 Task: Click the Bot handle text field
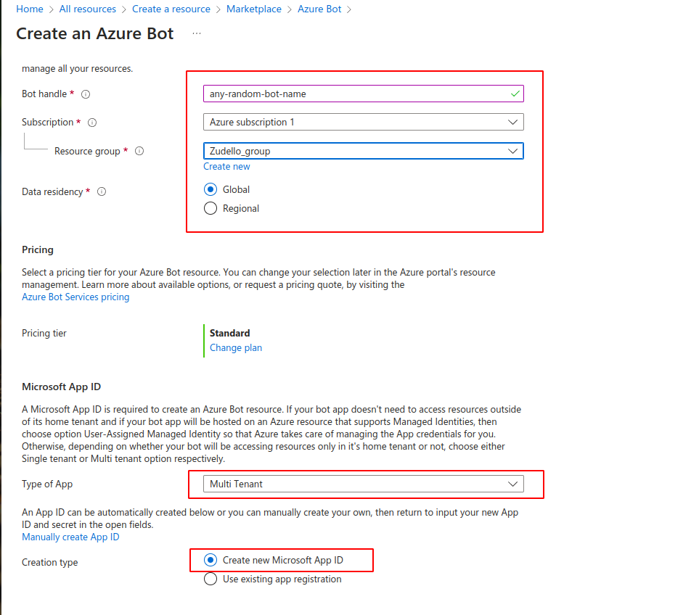pyautogui.click(x=356, y=94)
